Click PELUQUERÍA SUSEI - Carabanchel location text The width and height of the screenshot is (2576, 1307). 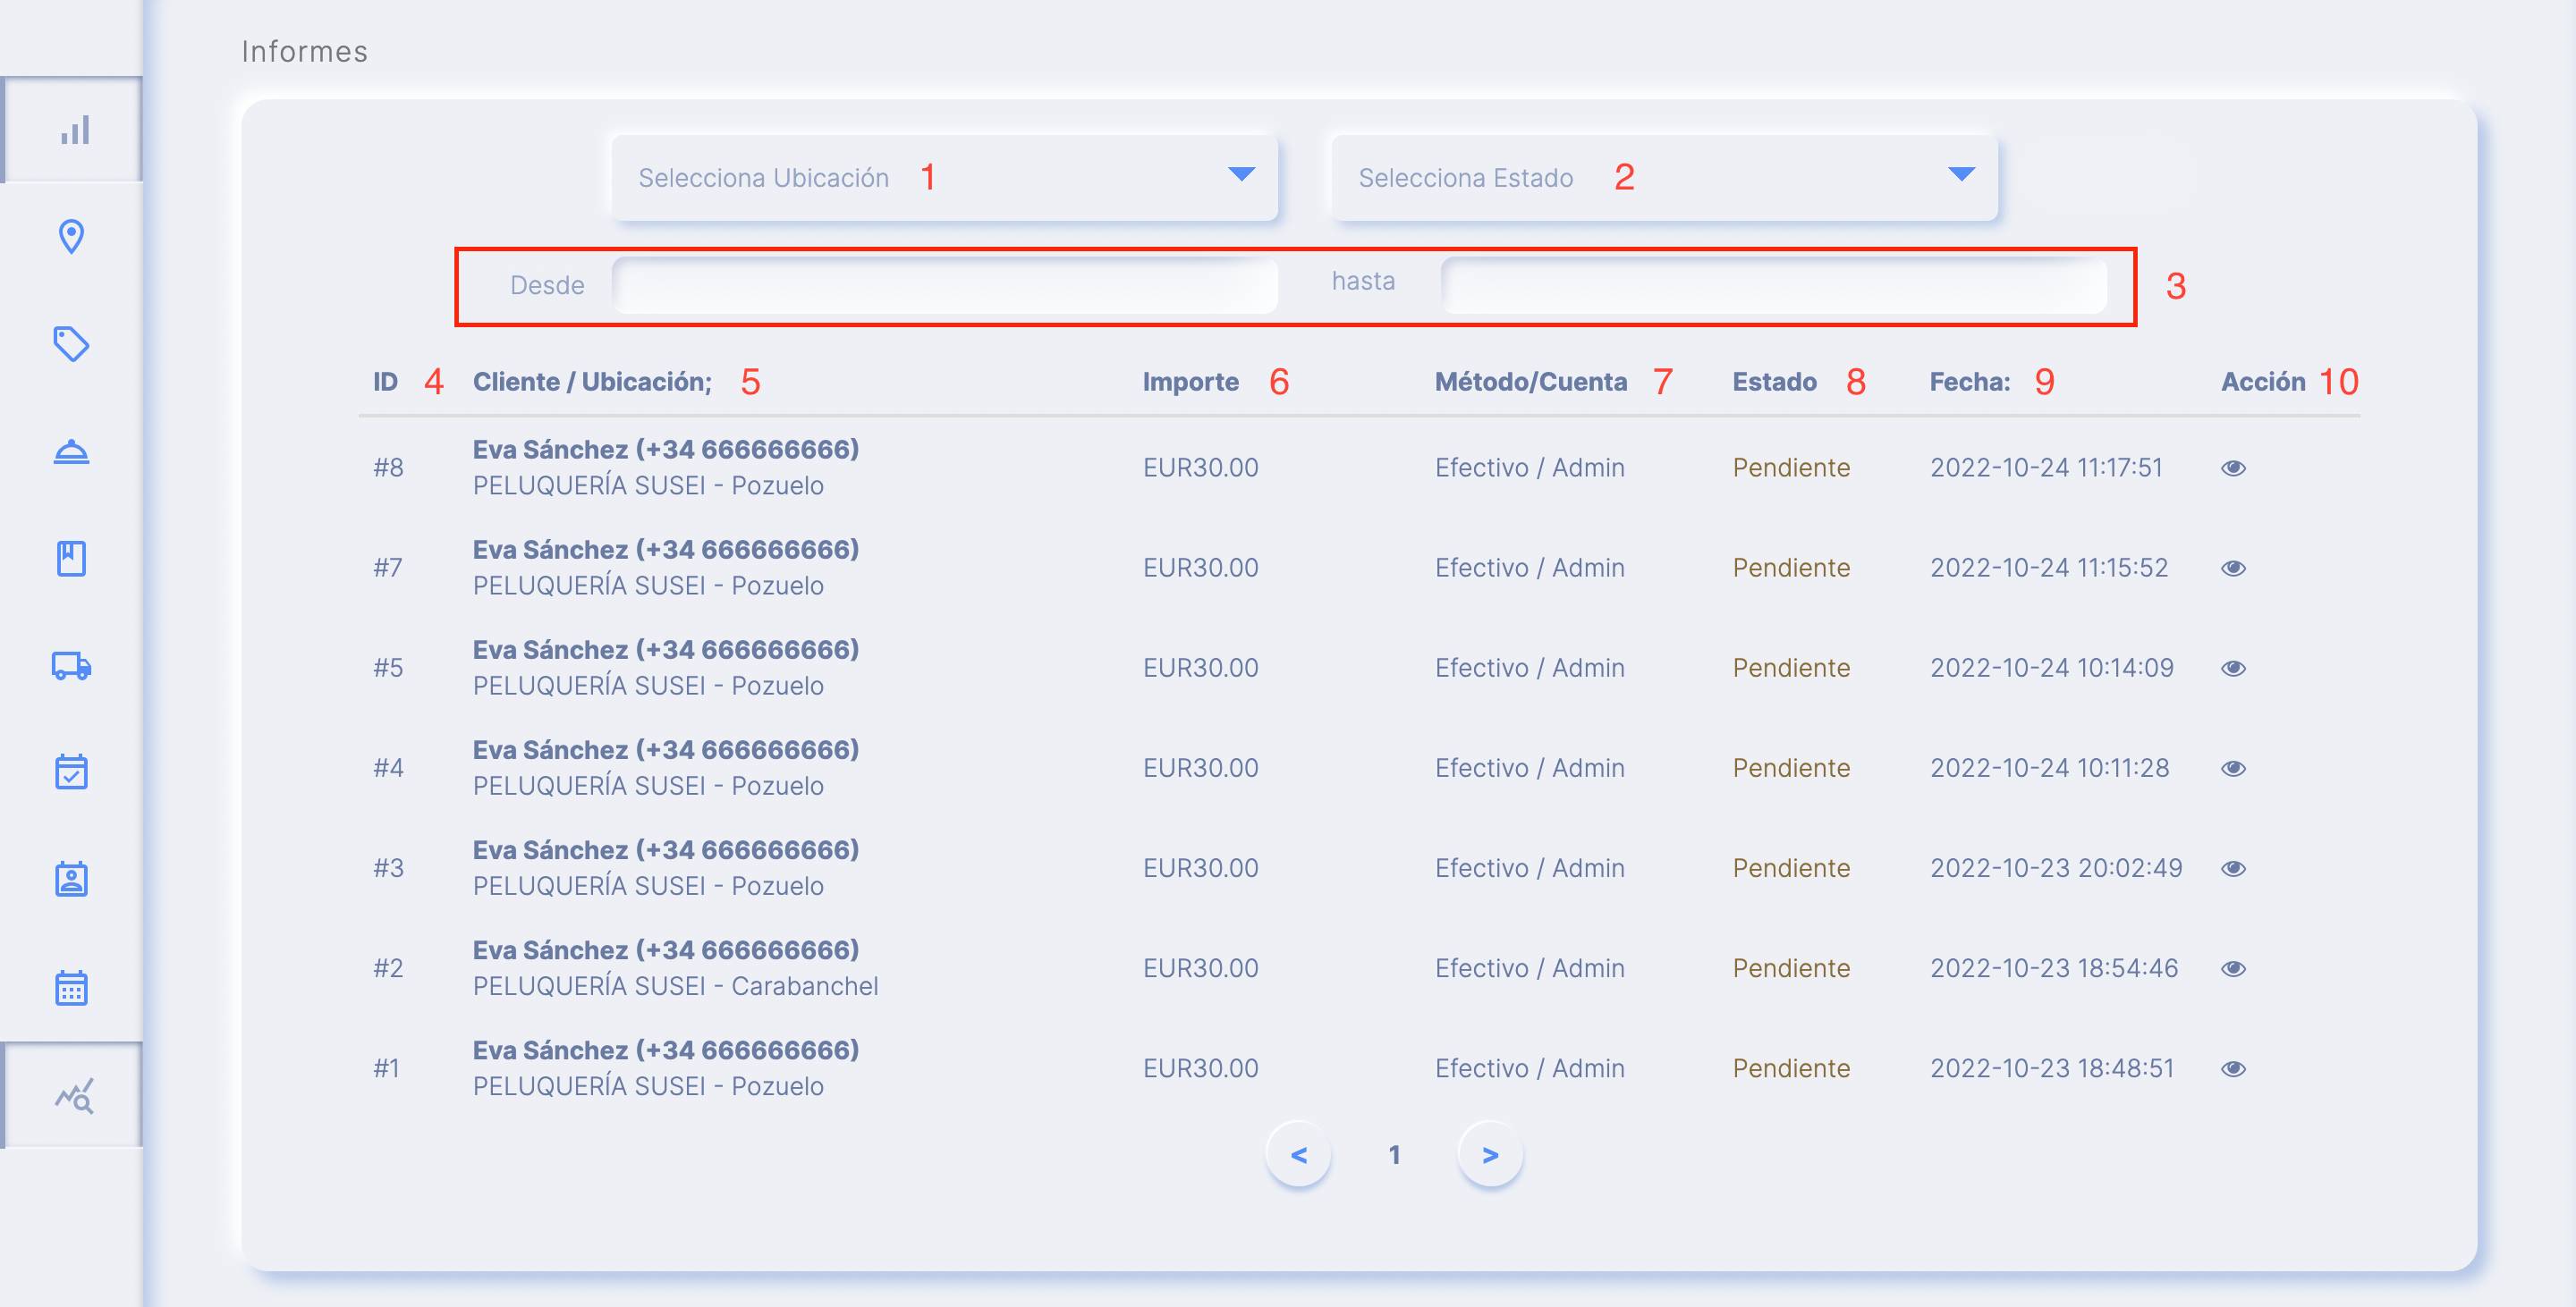(675, 986)
